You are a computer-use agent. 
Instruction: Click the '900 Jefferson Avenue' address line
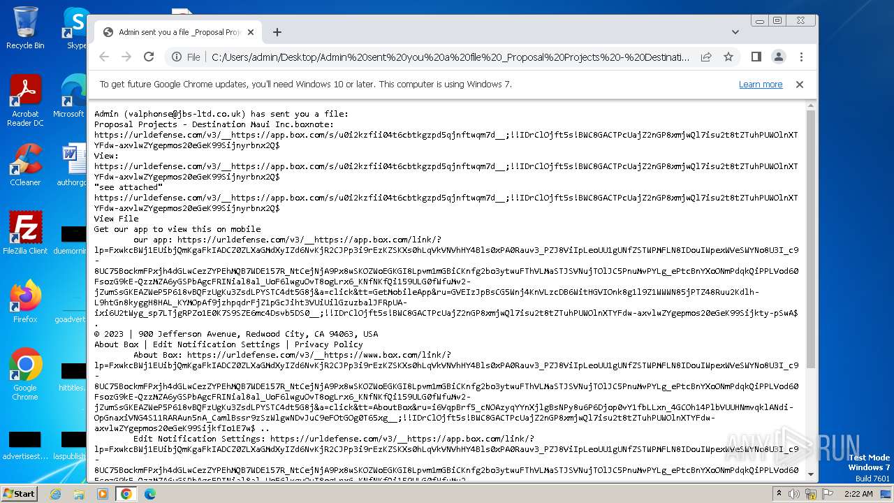click(236, 334)
